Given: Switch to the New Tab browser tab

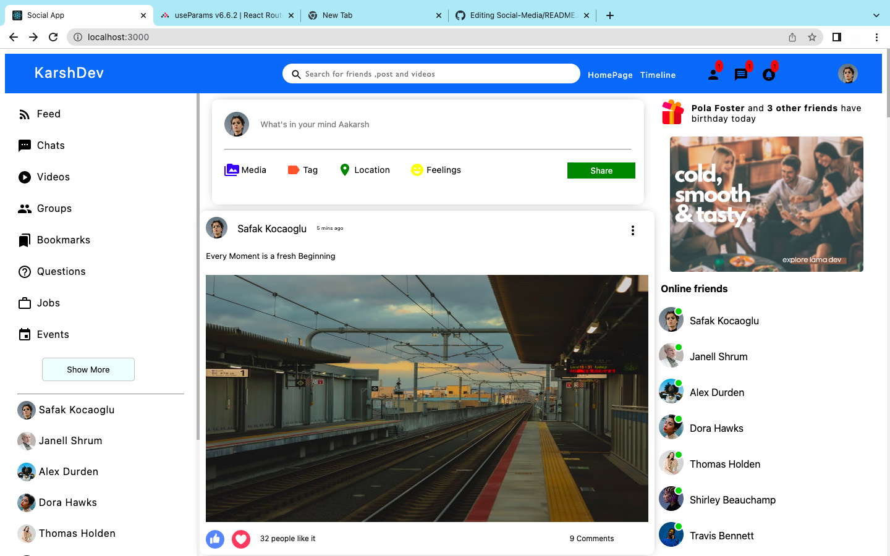Looking at the screenshot, I should click(338, 15).
